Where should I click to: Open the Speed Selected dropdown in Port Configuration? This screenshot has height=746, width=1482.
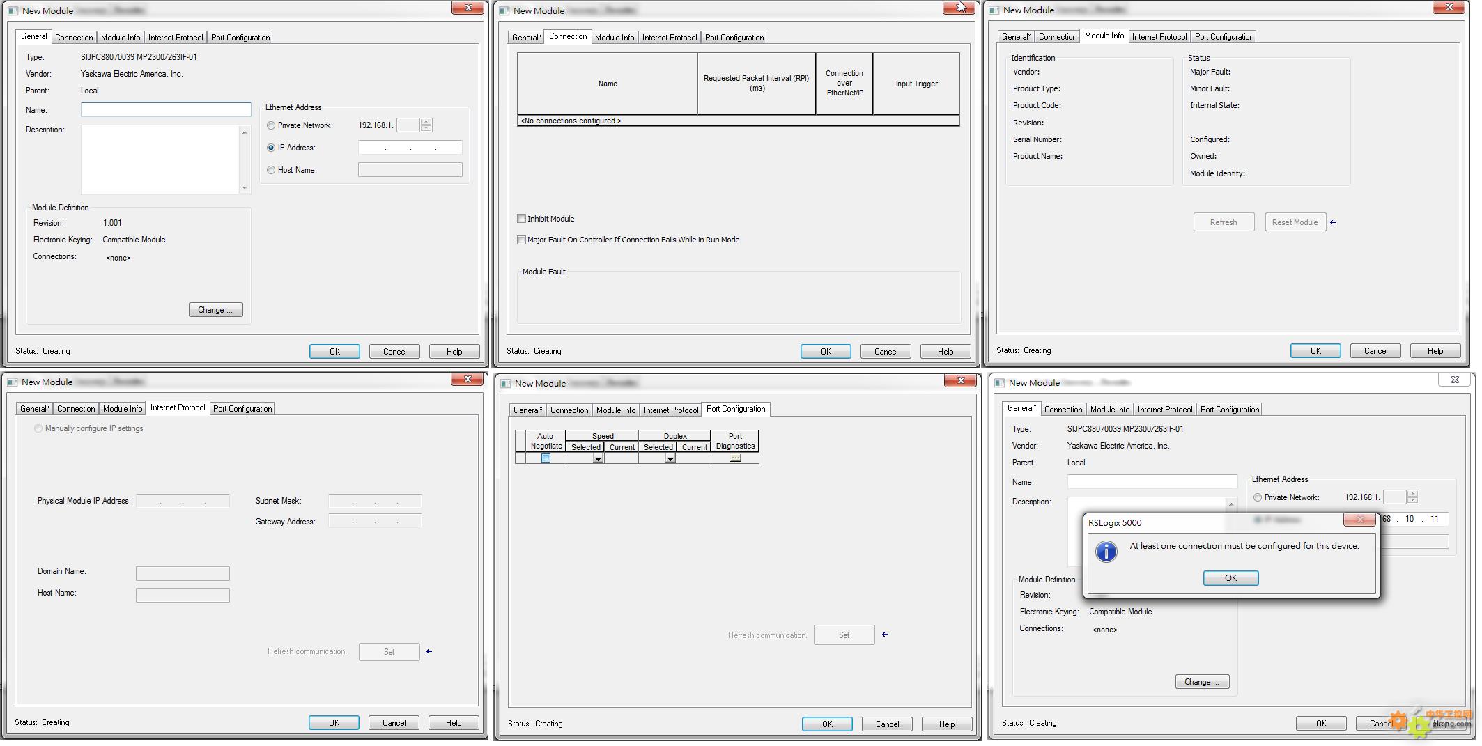click(598, 458)
